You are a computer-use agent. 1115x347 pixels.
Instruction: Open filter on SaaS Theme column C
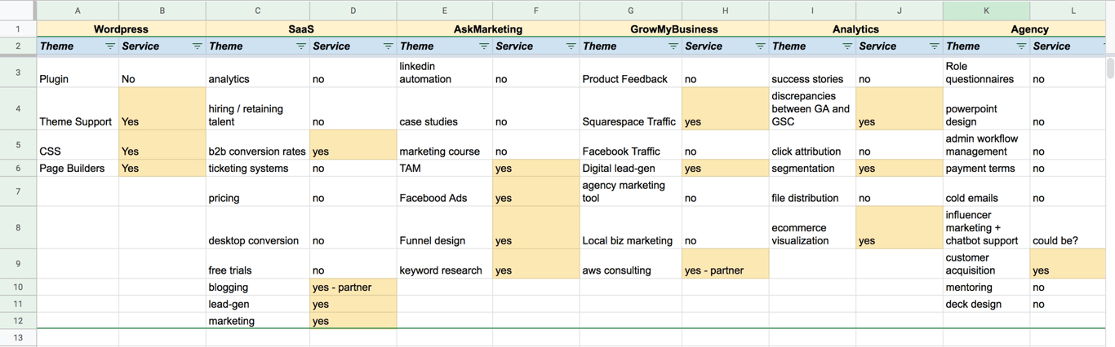[x=300, y=46]
